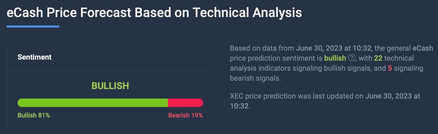
Task: Click the boundary between green and red bar
Action: pos(168,103)
